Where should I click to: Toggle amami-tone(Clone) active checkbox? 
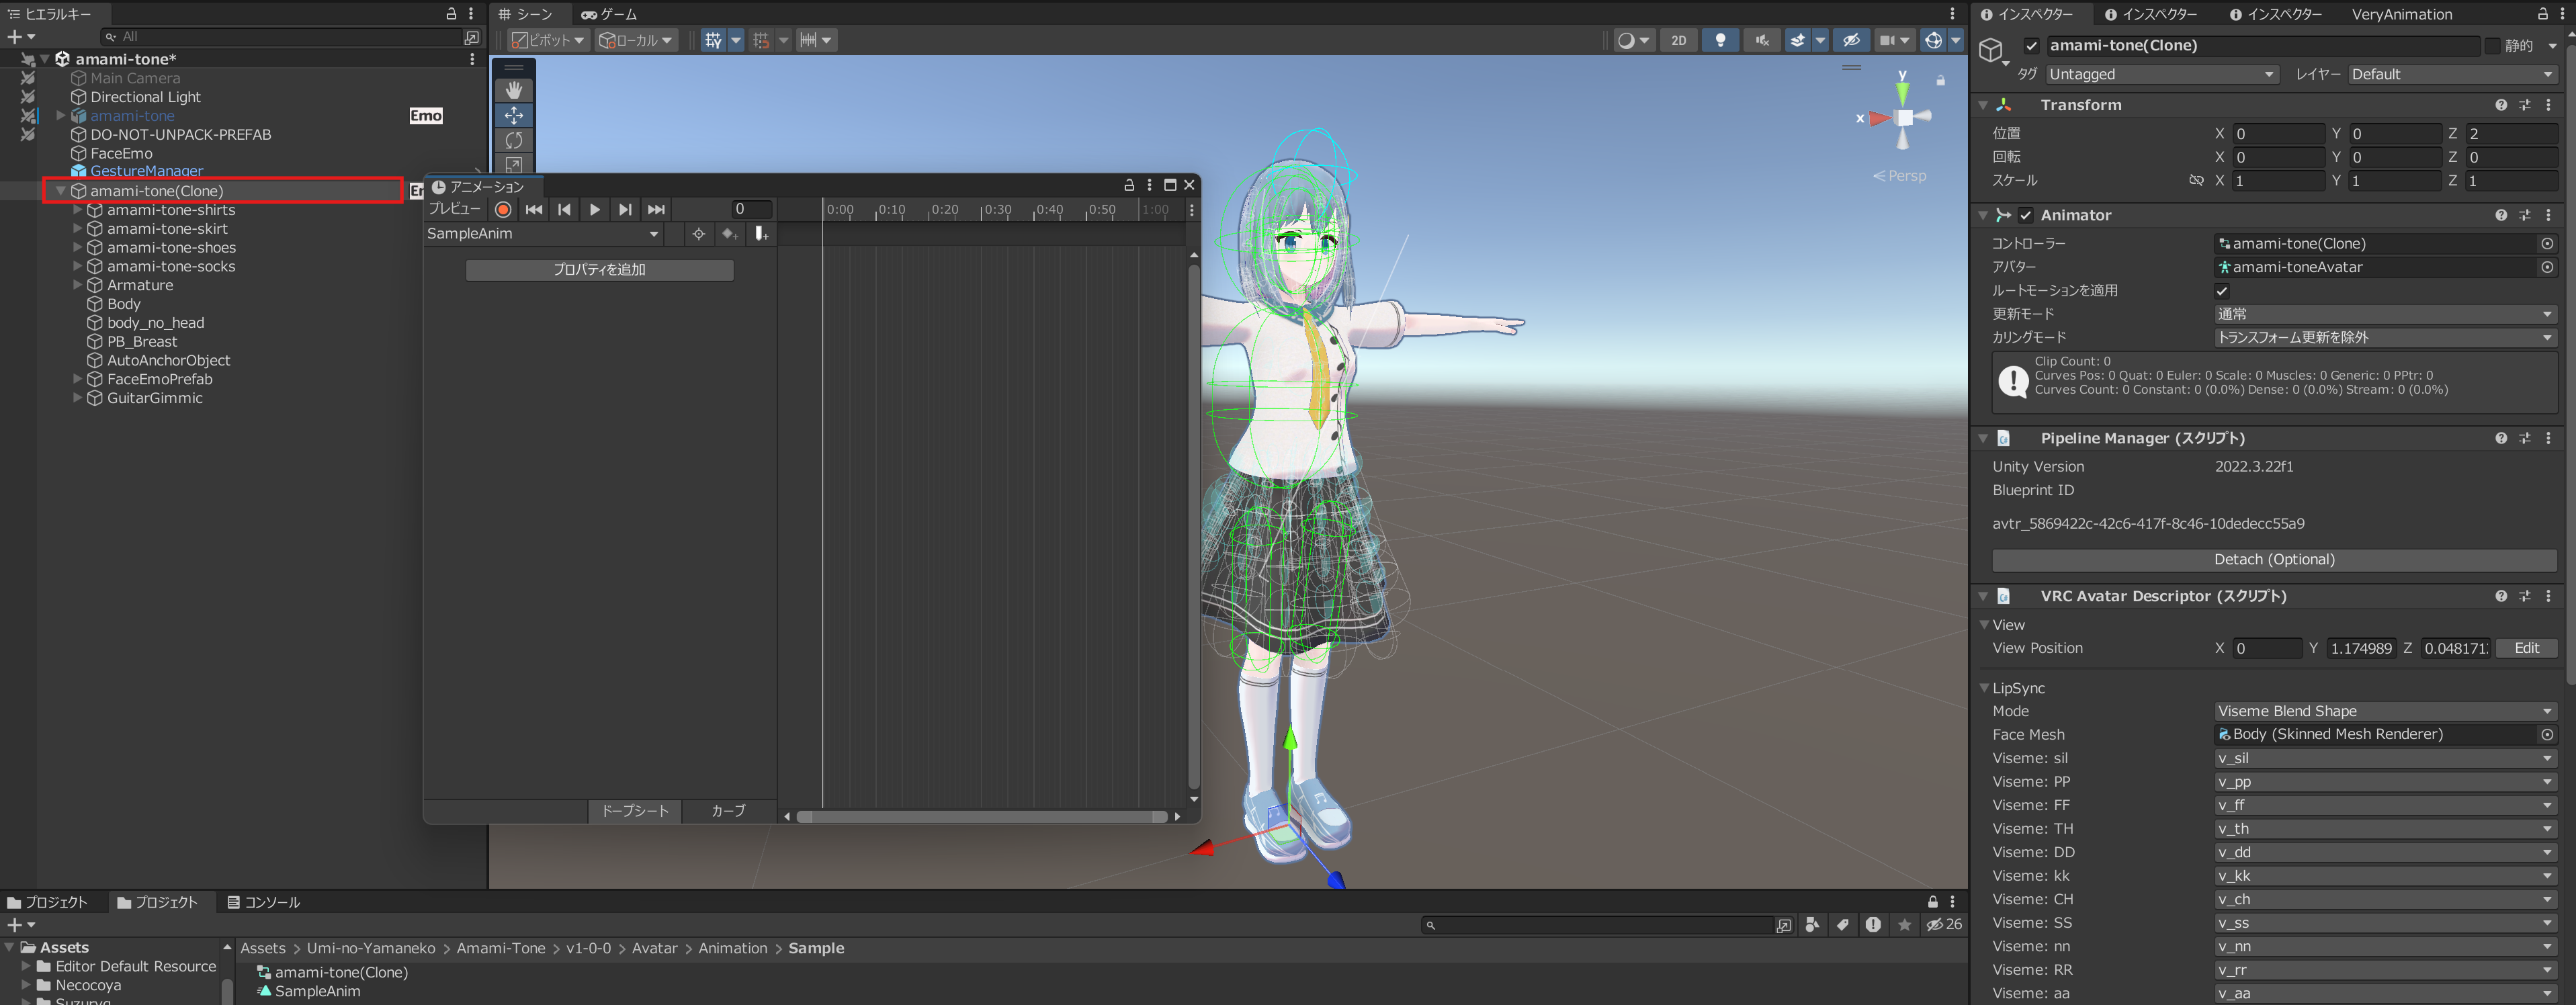coord(2031,45)
